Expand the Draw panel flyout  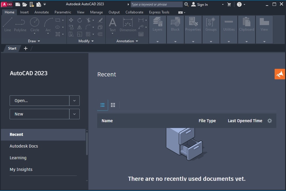[x=34, y=41]
